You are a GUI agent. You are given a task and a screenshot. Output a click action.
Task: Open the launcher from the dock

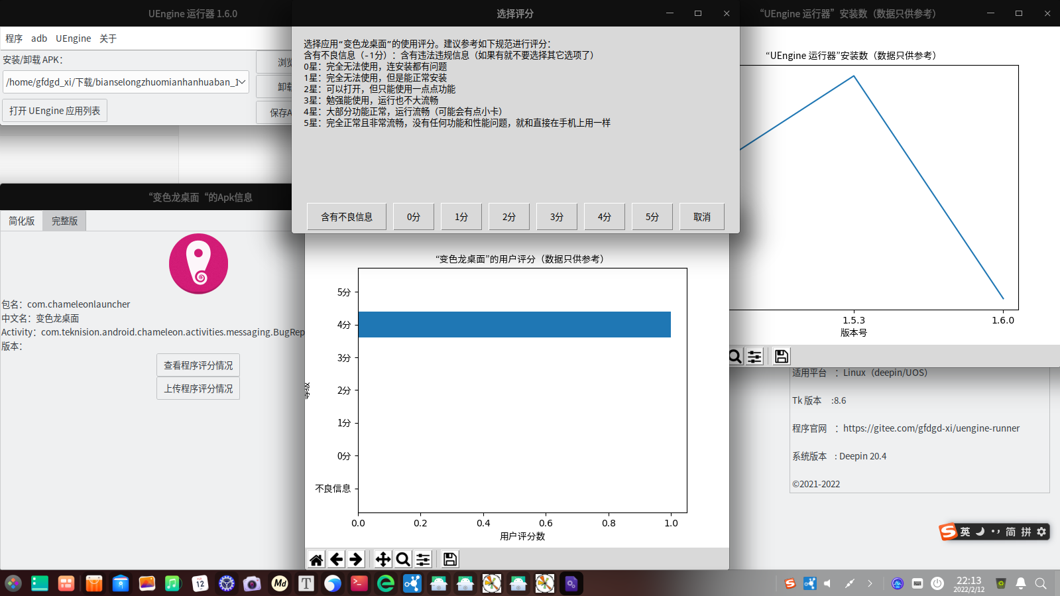click(x=13, y=583)
